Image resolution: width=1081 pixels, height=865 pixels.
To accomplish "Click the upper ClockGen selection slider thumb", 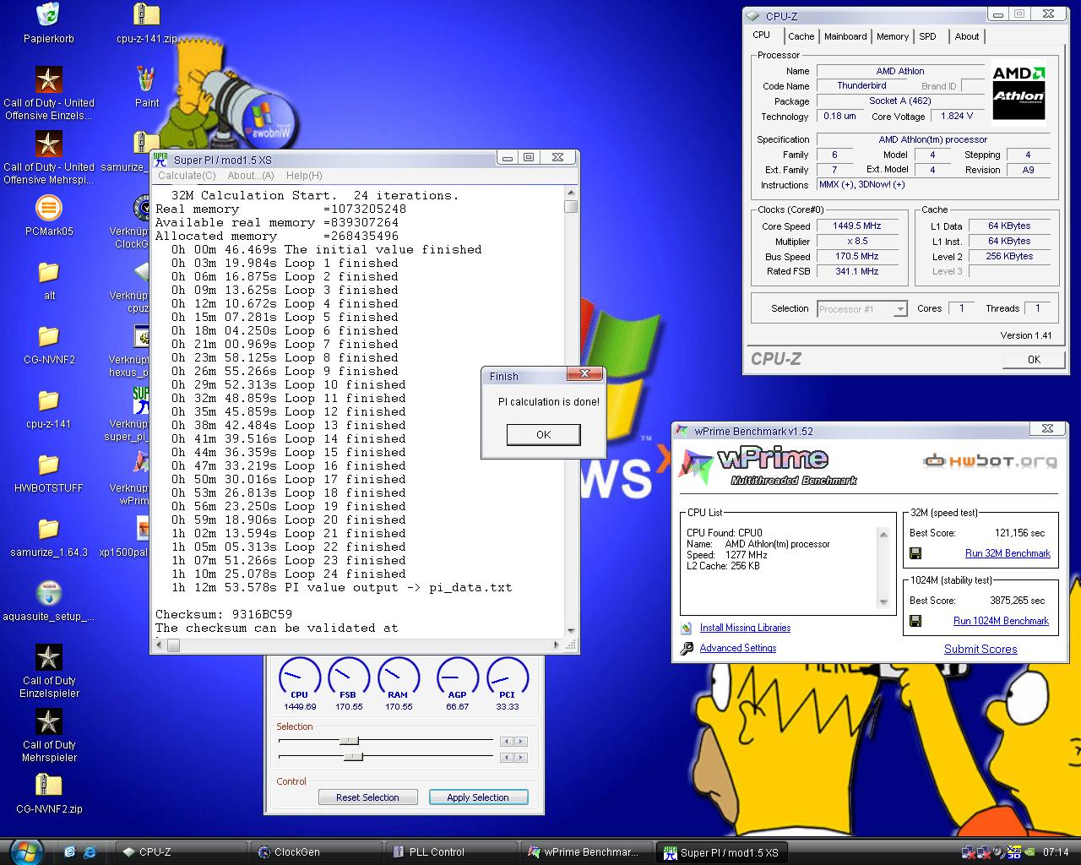I will [349, 741].
